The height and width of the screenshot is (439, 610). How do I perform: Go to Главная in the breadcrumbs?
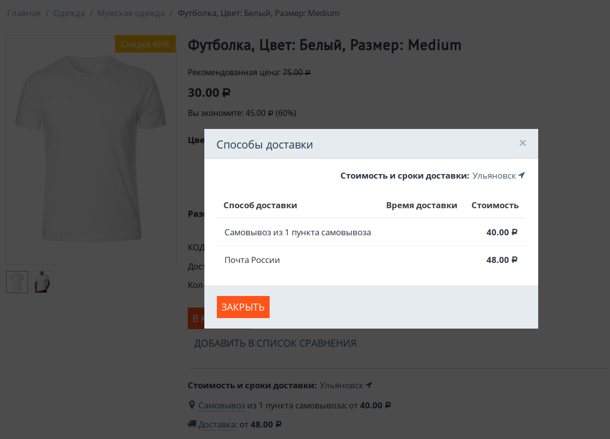point(24,13)
